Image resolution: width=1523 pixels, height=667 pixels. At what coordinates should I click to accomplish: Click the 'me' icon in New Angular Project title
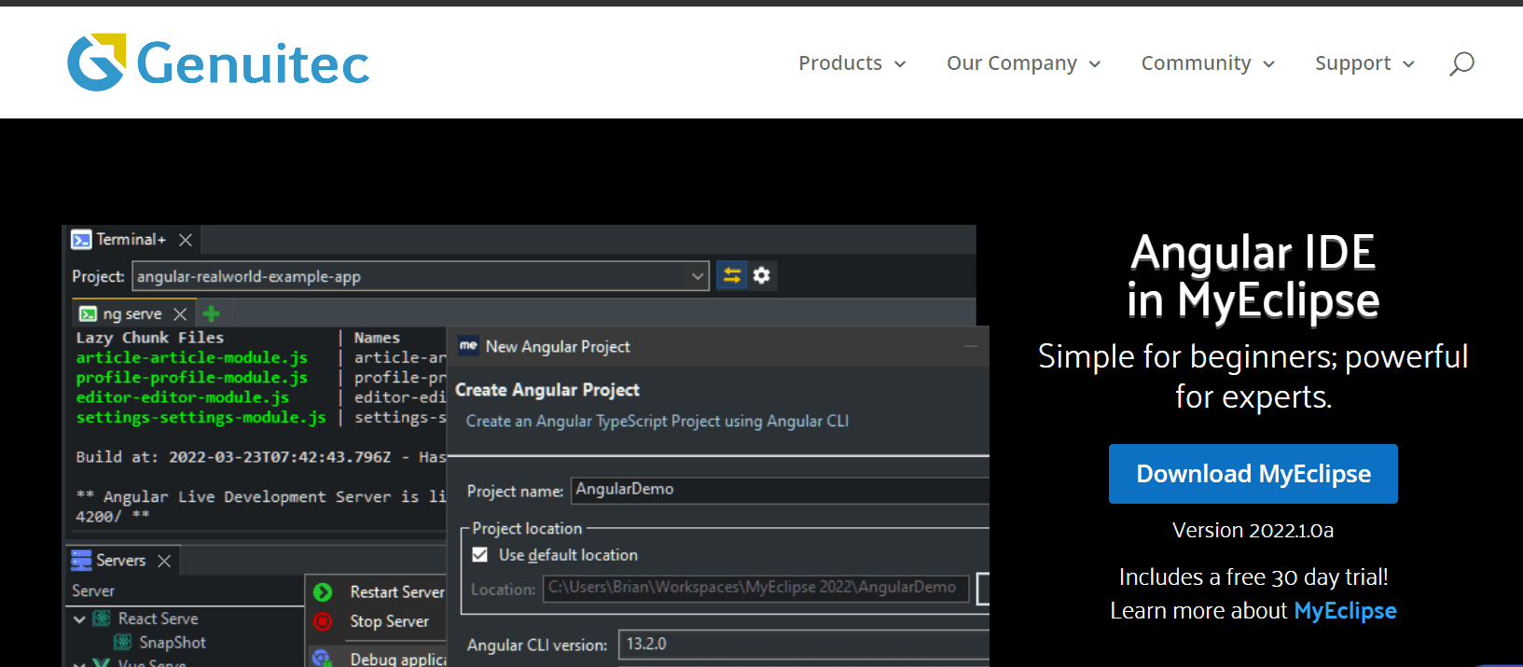click(x=468, y=346)
